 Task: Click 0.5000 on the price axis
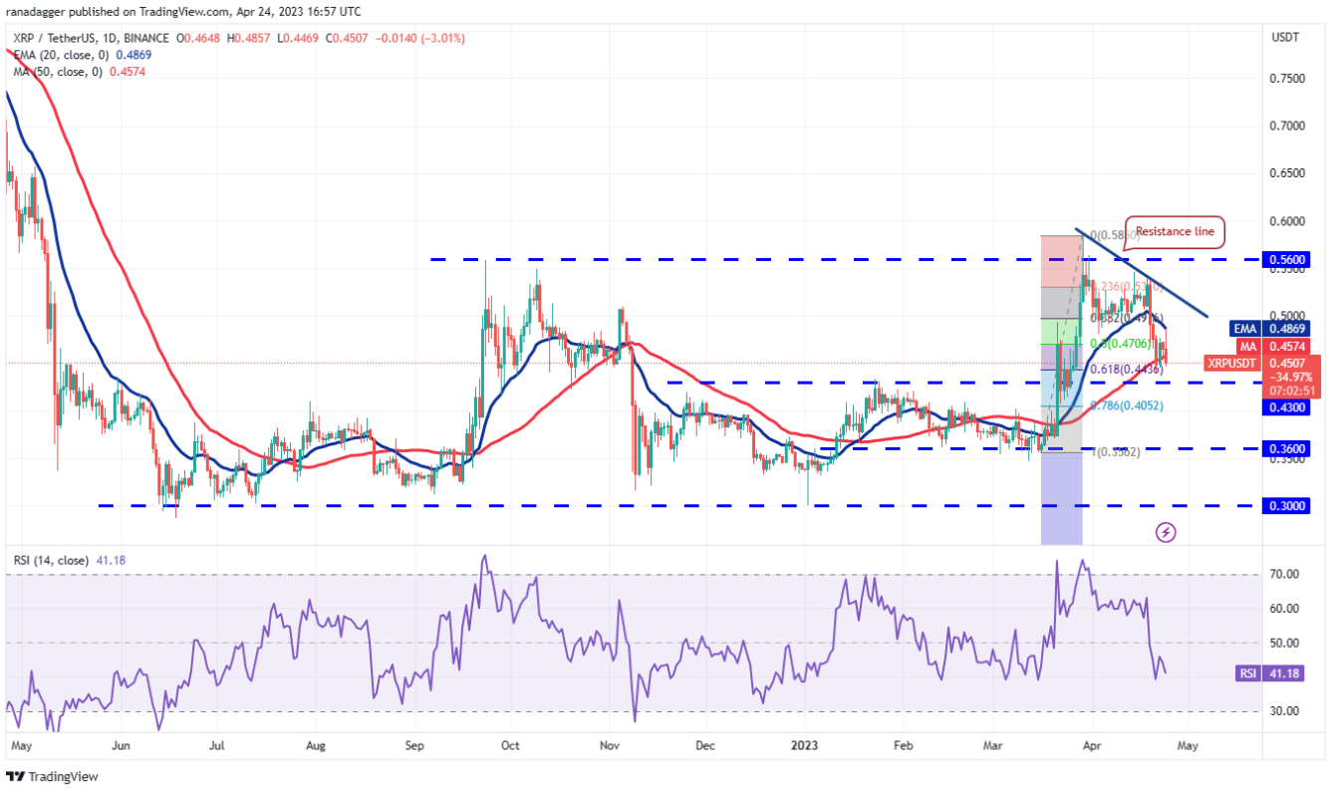[x=1286, y=315]
